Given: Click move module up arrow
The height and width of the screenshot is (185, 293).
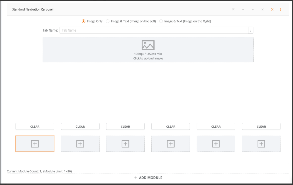Looking at the screenshot, I should coord(243,9).
